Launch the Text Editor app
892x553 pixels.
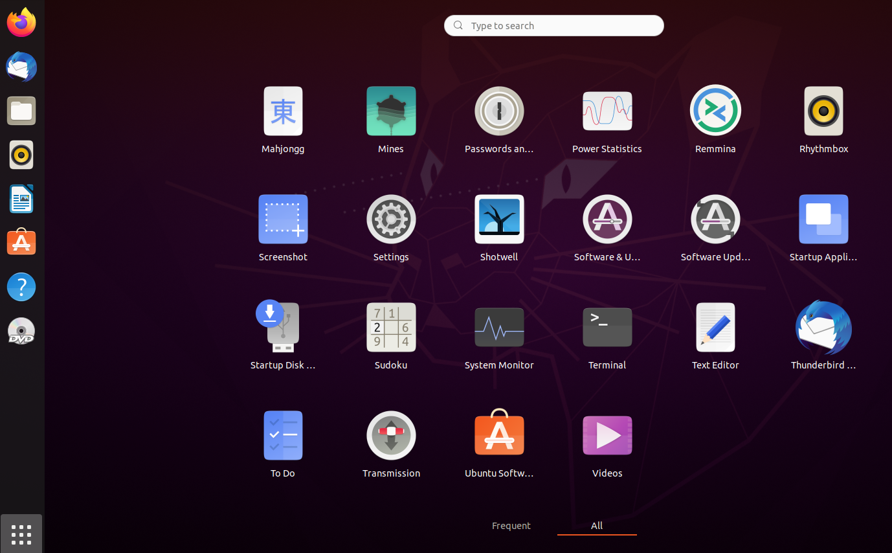click(x=715, y=327)
